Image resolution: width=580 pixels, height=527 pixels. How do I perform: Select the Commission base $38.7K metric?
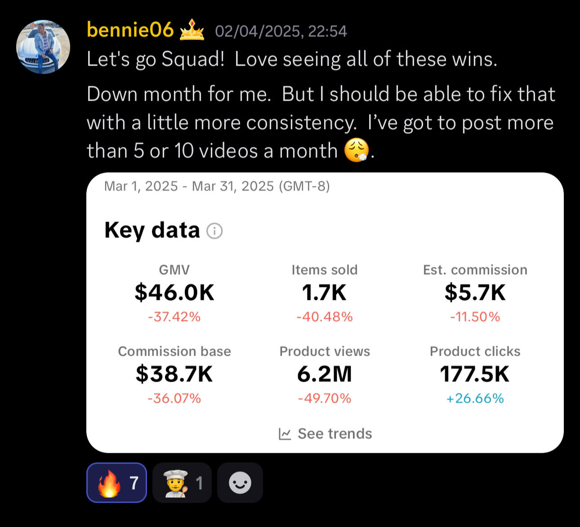click(174, 374)
